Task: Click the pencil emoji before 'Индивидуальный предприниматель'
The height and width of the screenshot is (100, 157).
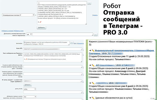Action: 93,51
